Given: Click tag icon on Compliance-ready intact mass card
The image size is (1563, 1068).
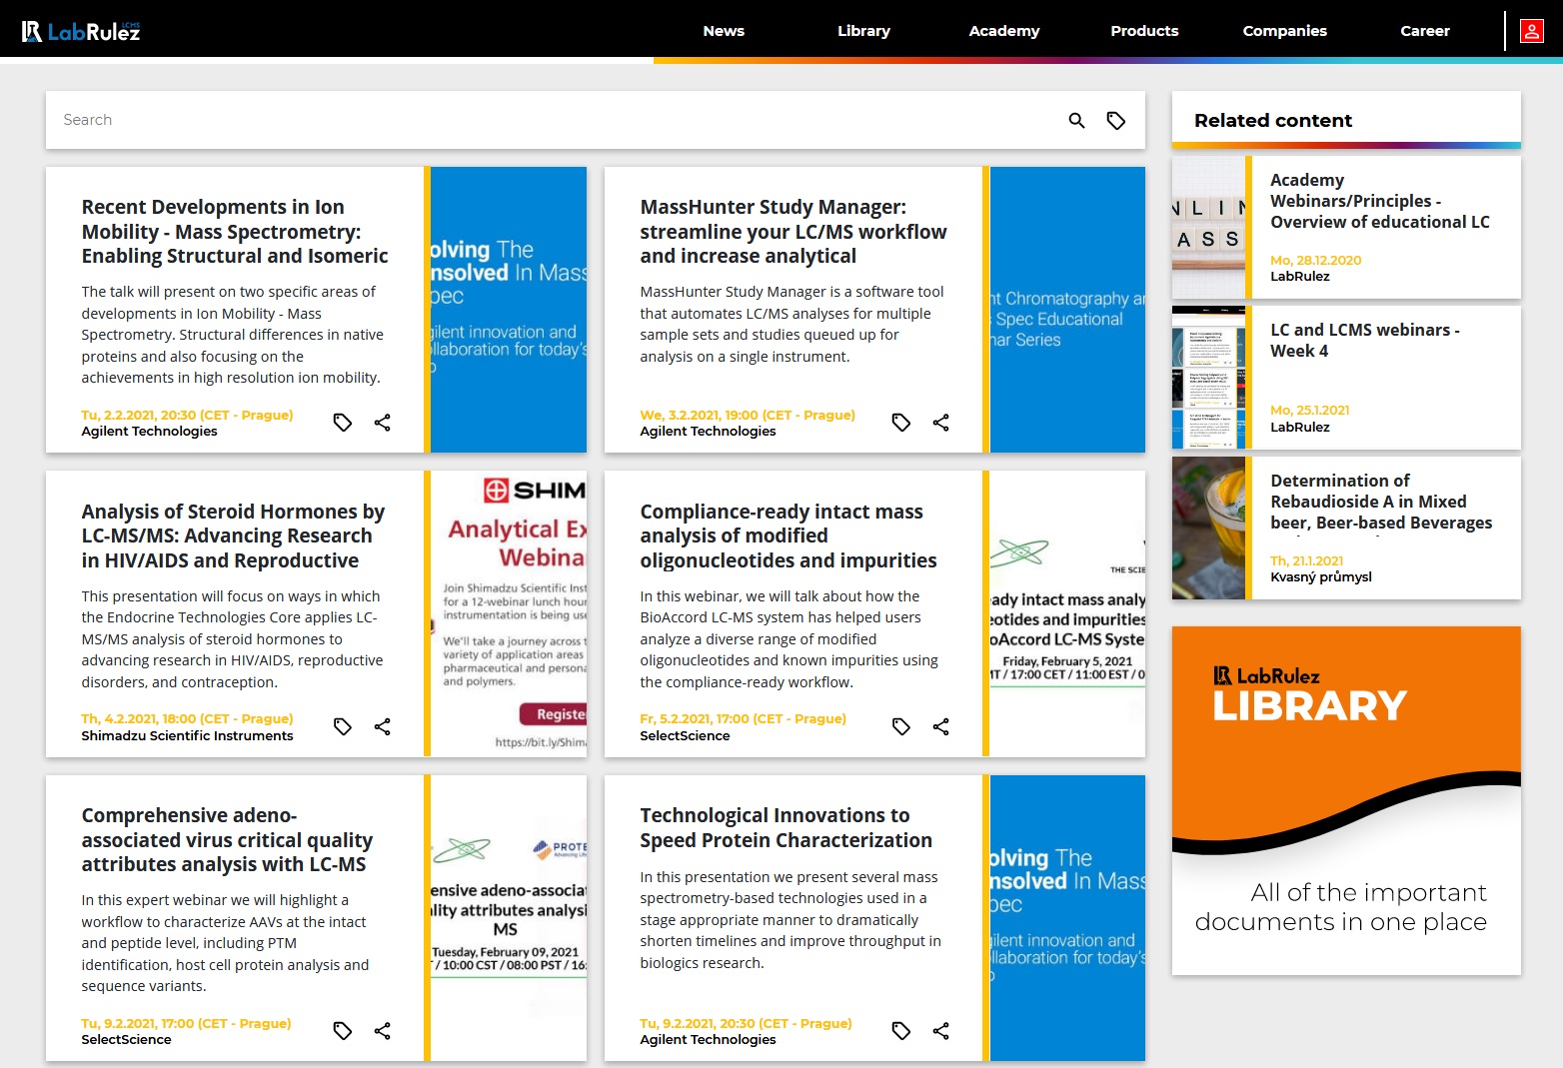Looking at the screenshot, I should pos(901,726).
